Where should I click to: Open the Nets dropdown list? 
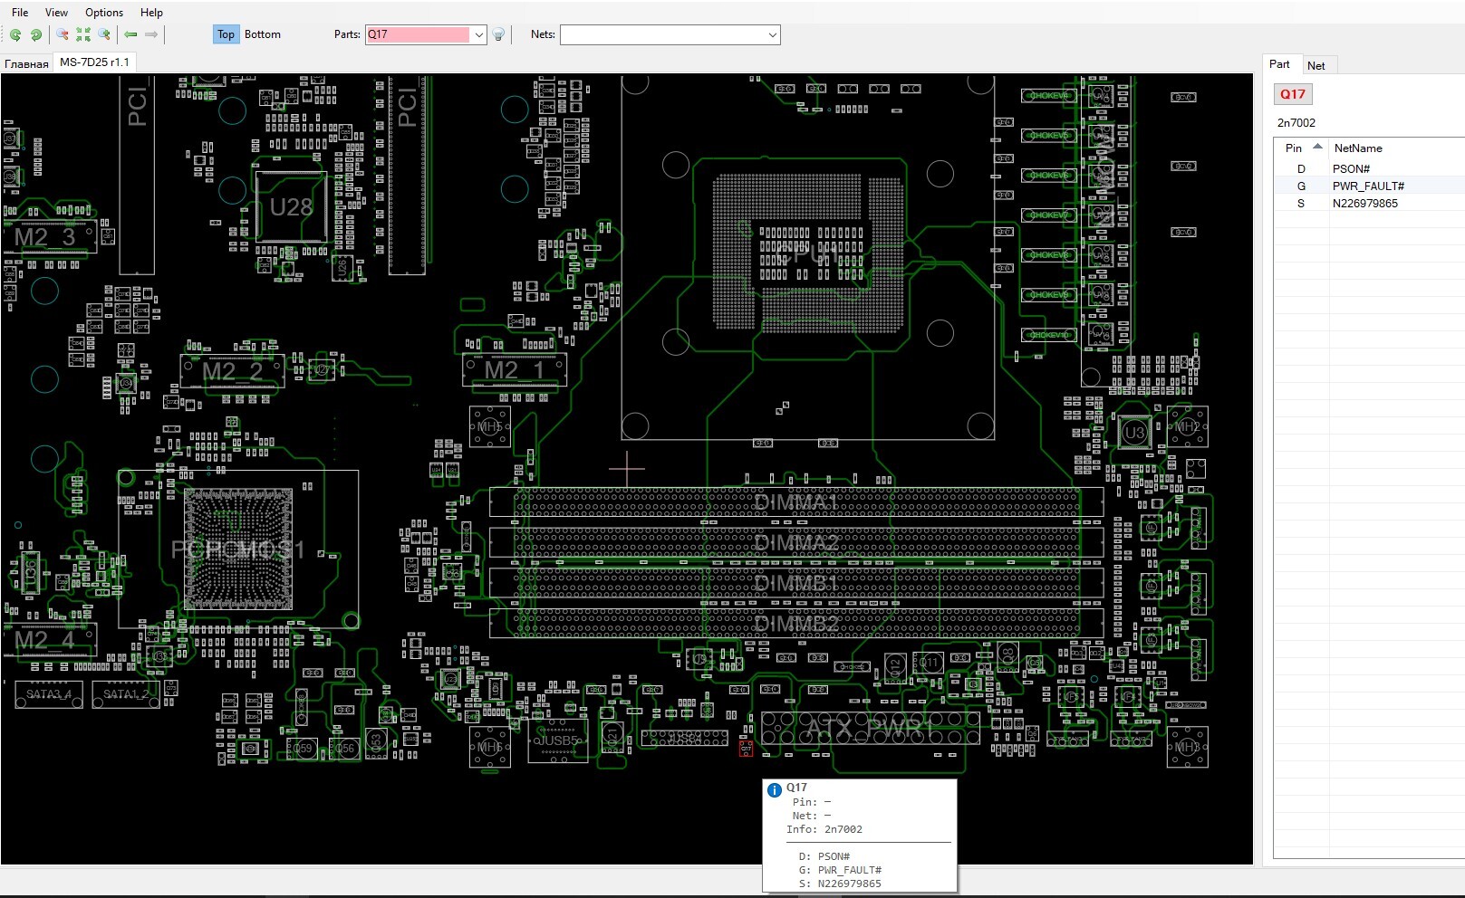[x=772, y=34]
